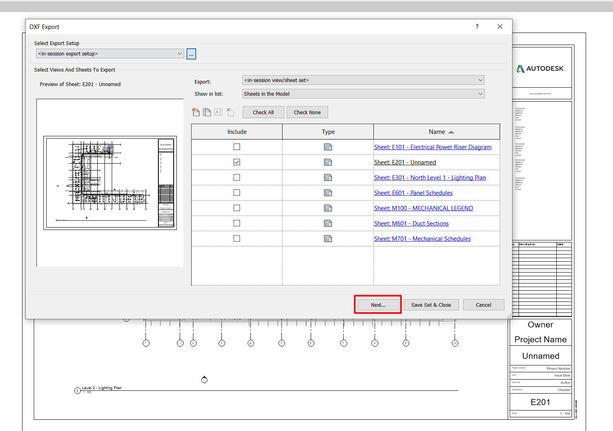Click the Preview of Sheet: E201 label
Image resolution: width=613 pixels, height=431 pixels.
pyautogui.click(x=80, y=84)
